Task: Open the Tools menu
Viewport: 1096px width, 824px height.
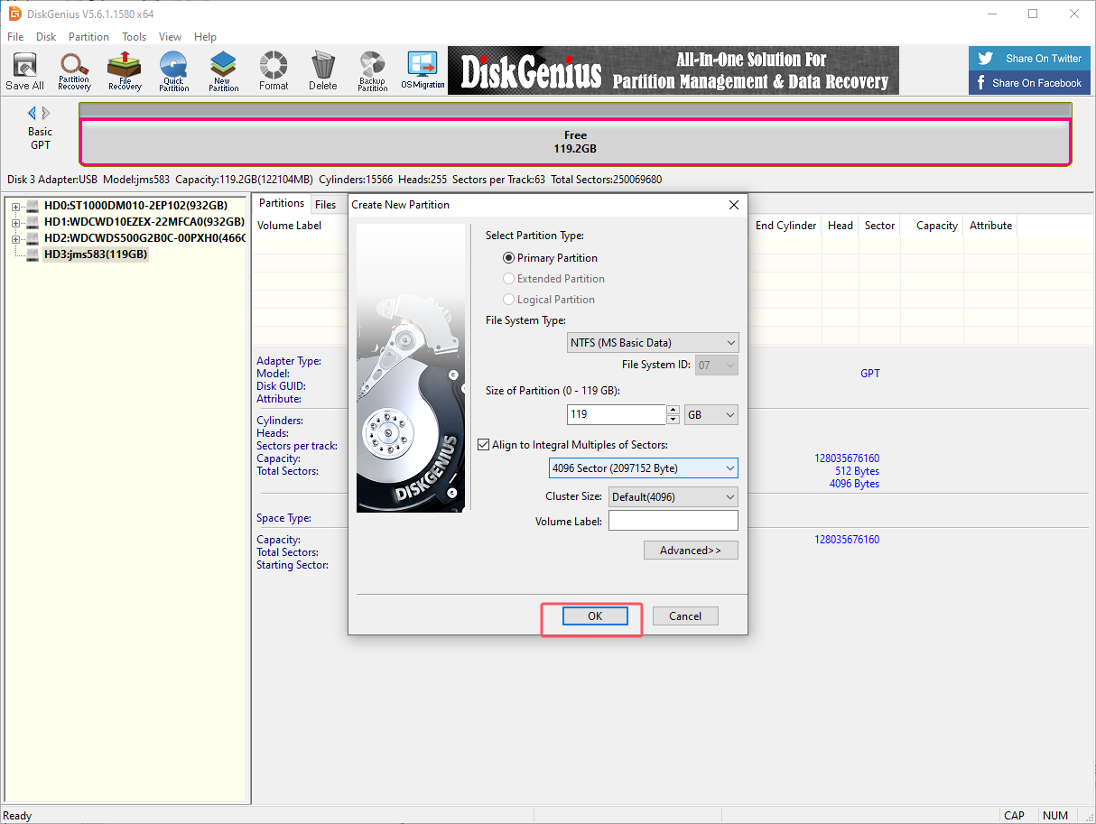Action: tap(135, 37)
